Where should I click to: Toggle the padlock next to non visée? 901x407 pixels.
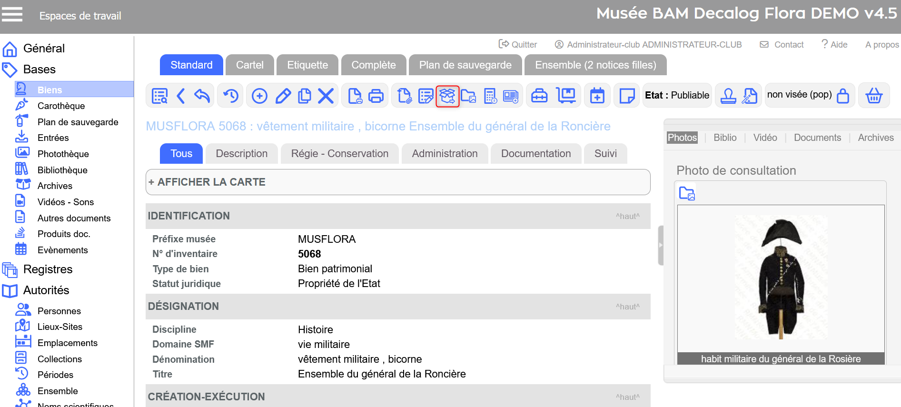(843, 96)
